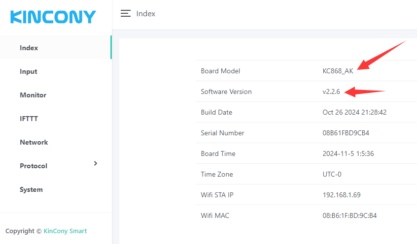Open the Monitor section

coord(33,95)
